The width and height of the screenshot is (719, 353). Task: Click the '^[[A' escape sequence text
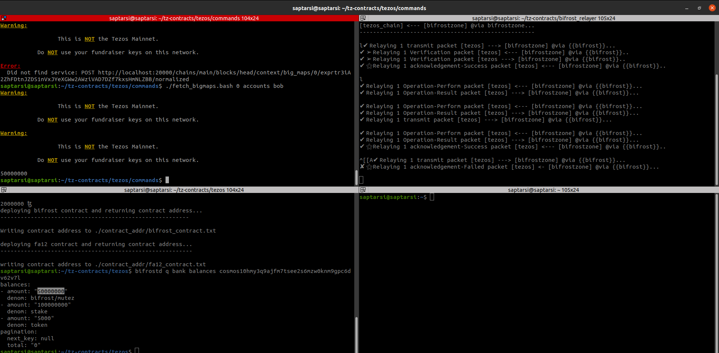(366, 160)
